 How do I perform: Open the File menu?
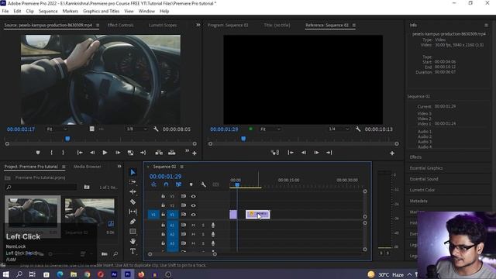pyautogui.click(x=5, y=11)
